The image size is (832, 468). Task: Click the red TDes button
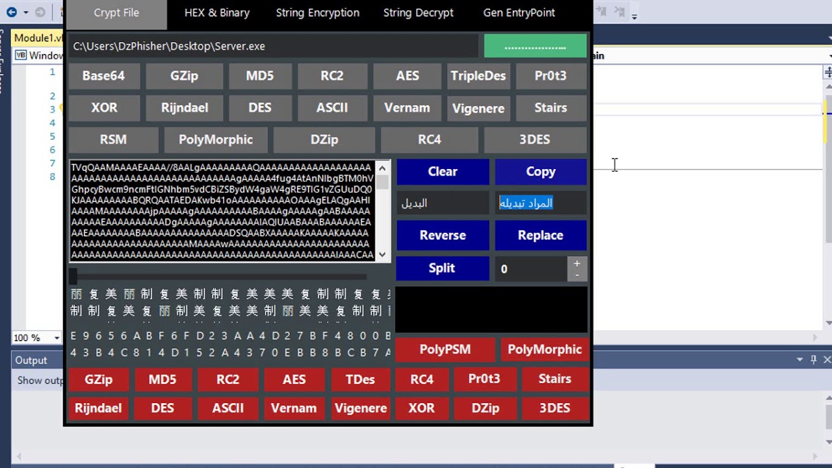coord(360,380)
